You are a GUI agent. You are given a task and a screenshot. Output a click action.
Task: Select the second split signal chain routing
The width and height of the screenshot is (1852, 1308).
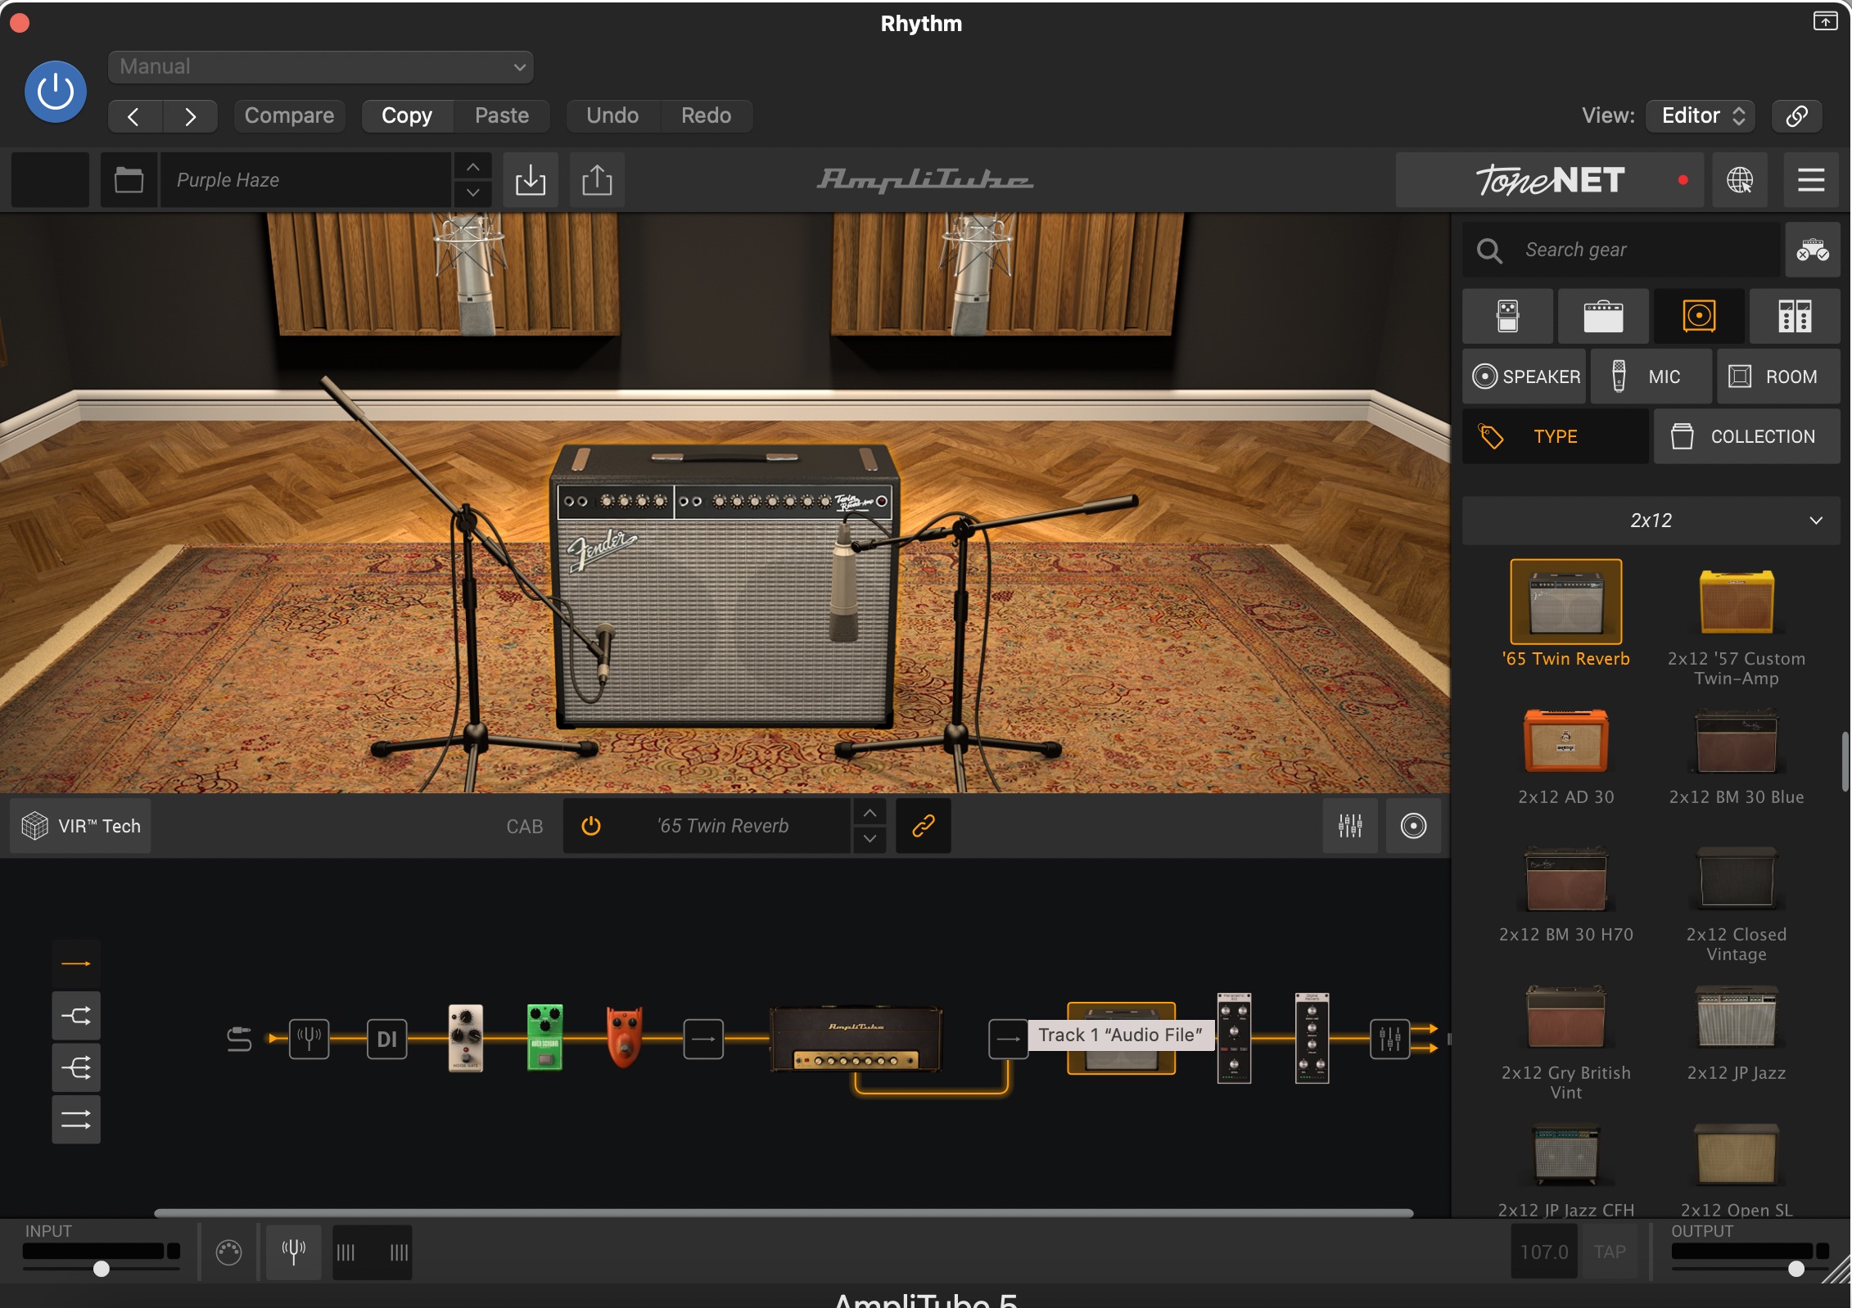pos(76,1016)
